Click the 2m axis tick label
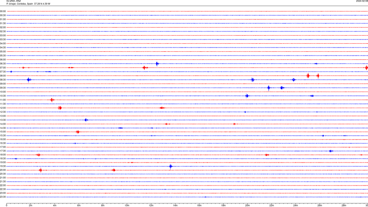The height and width of the screenshot is (207, 368). (31, 205)
